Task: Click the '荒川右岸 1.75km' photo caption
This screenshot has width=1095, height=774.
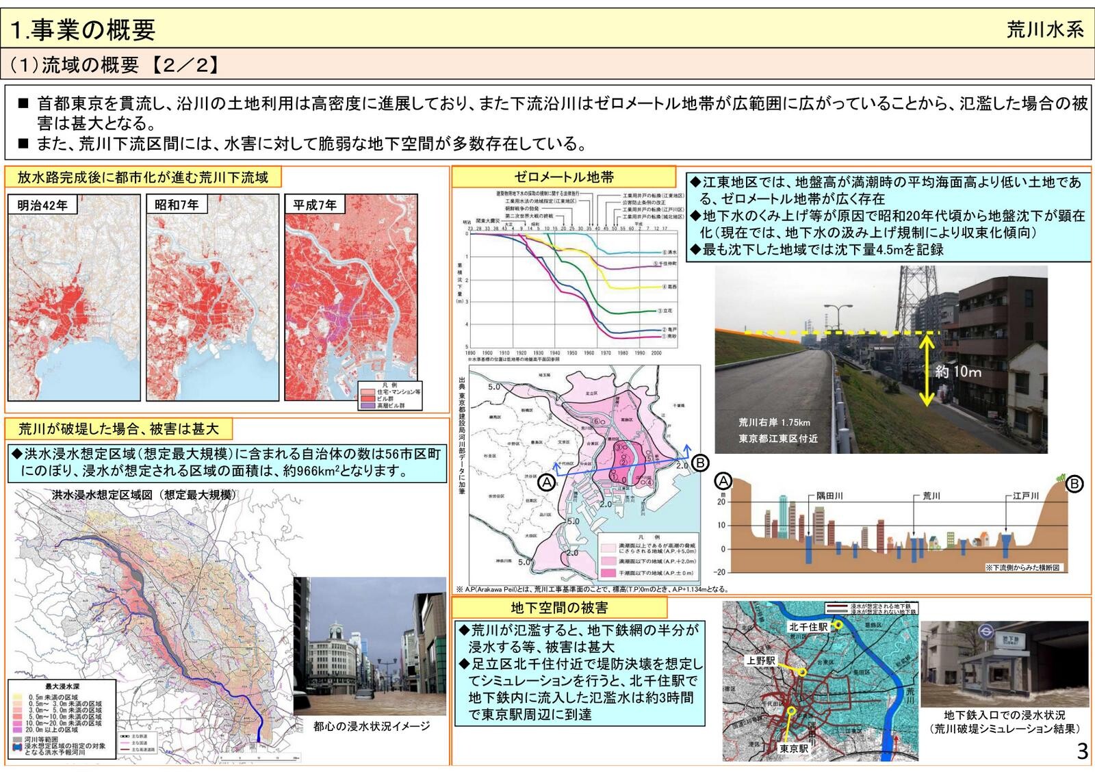Action: click(x=774, y=422)
